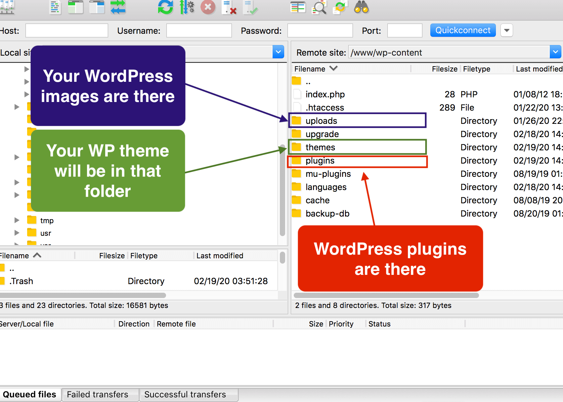Cancel current operation with red X icon
This screenshot has width=563, height=402.
pyautogui.click(x=208, y=7)
